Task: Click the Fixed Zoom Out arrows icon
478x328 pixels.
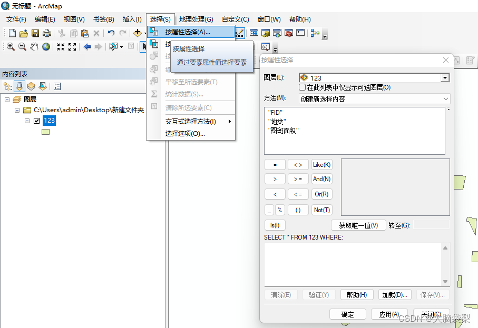Action: tap(72, 47)
